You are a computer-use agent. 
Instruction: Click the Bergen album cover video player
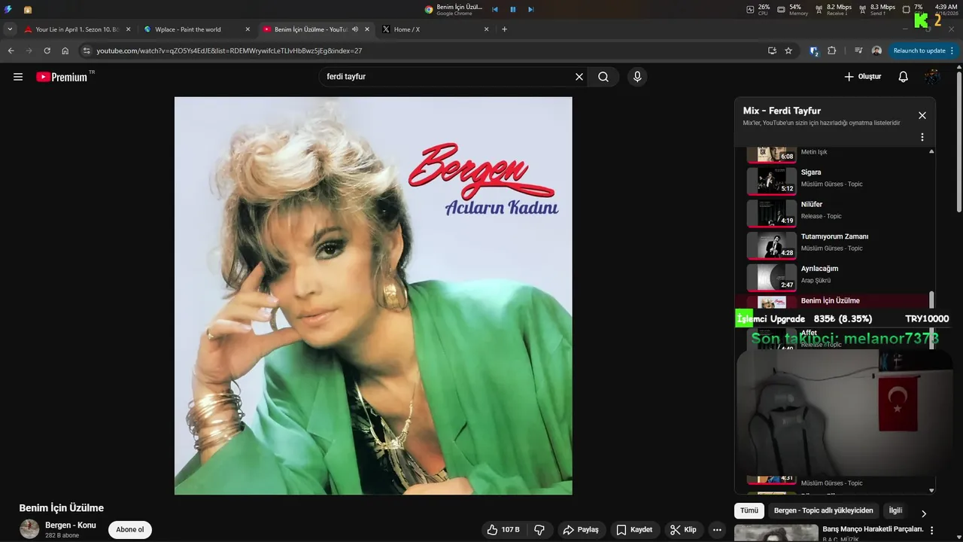(373, 296)
